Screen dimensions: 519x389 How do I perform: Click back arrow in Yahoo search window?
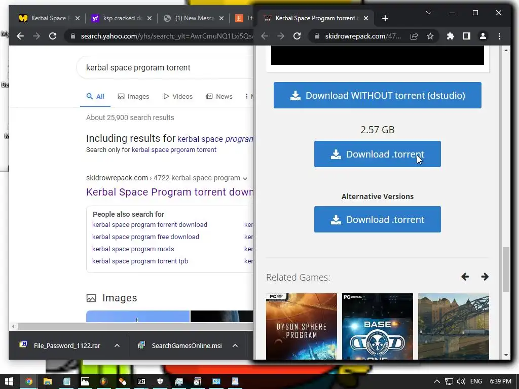pos(20,36)
